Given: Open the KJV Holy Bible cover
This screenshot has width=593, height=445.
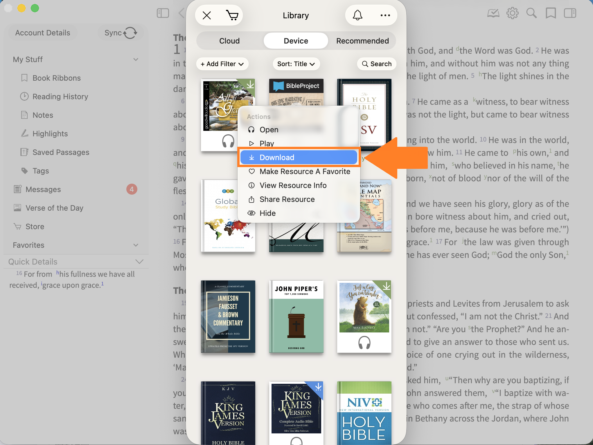Looking at the screenshot, I should [228, 413].
